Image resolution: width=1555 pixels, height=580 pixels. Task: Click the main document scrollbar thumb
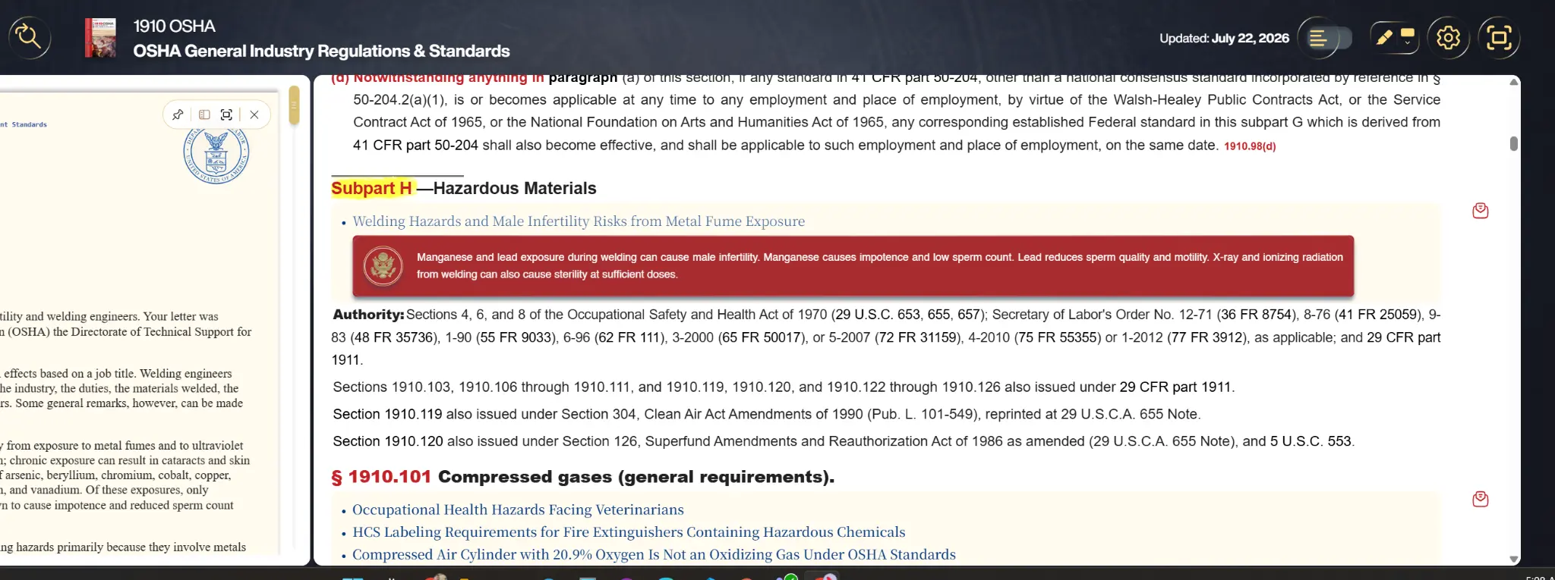click(1513, 143)
